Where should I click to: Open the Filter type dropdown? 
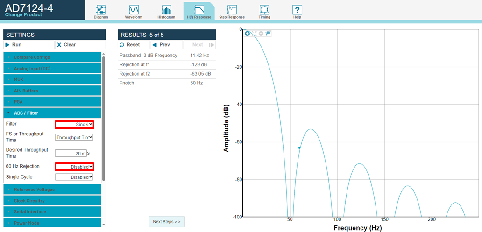(74, 125)
